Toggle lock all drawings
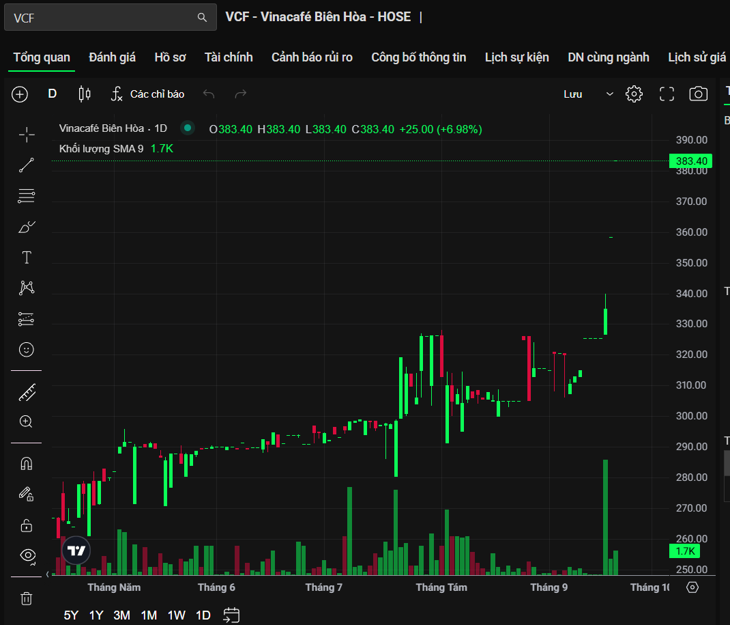The image size is (730, 625). [27, 525]
